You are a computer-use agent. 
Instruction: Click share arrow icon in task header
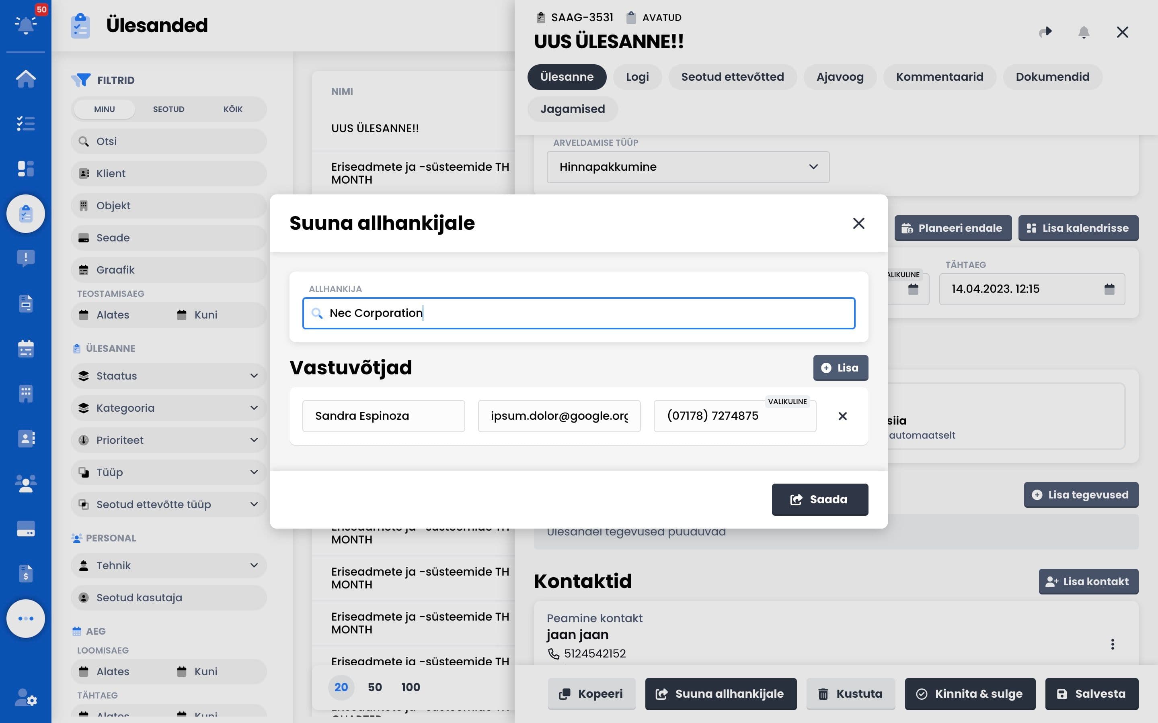pyautogui.click(x=1045, y=32)
